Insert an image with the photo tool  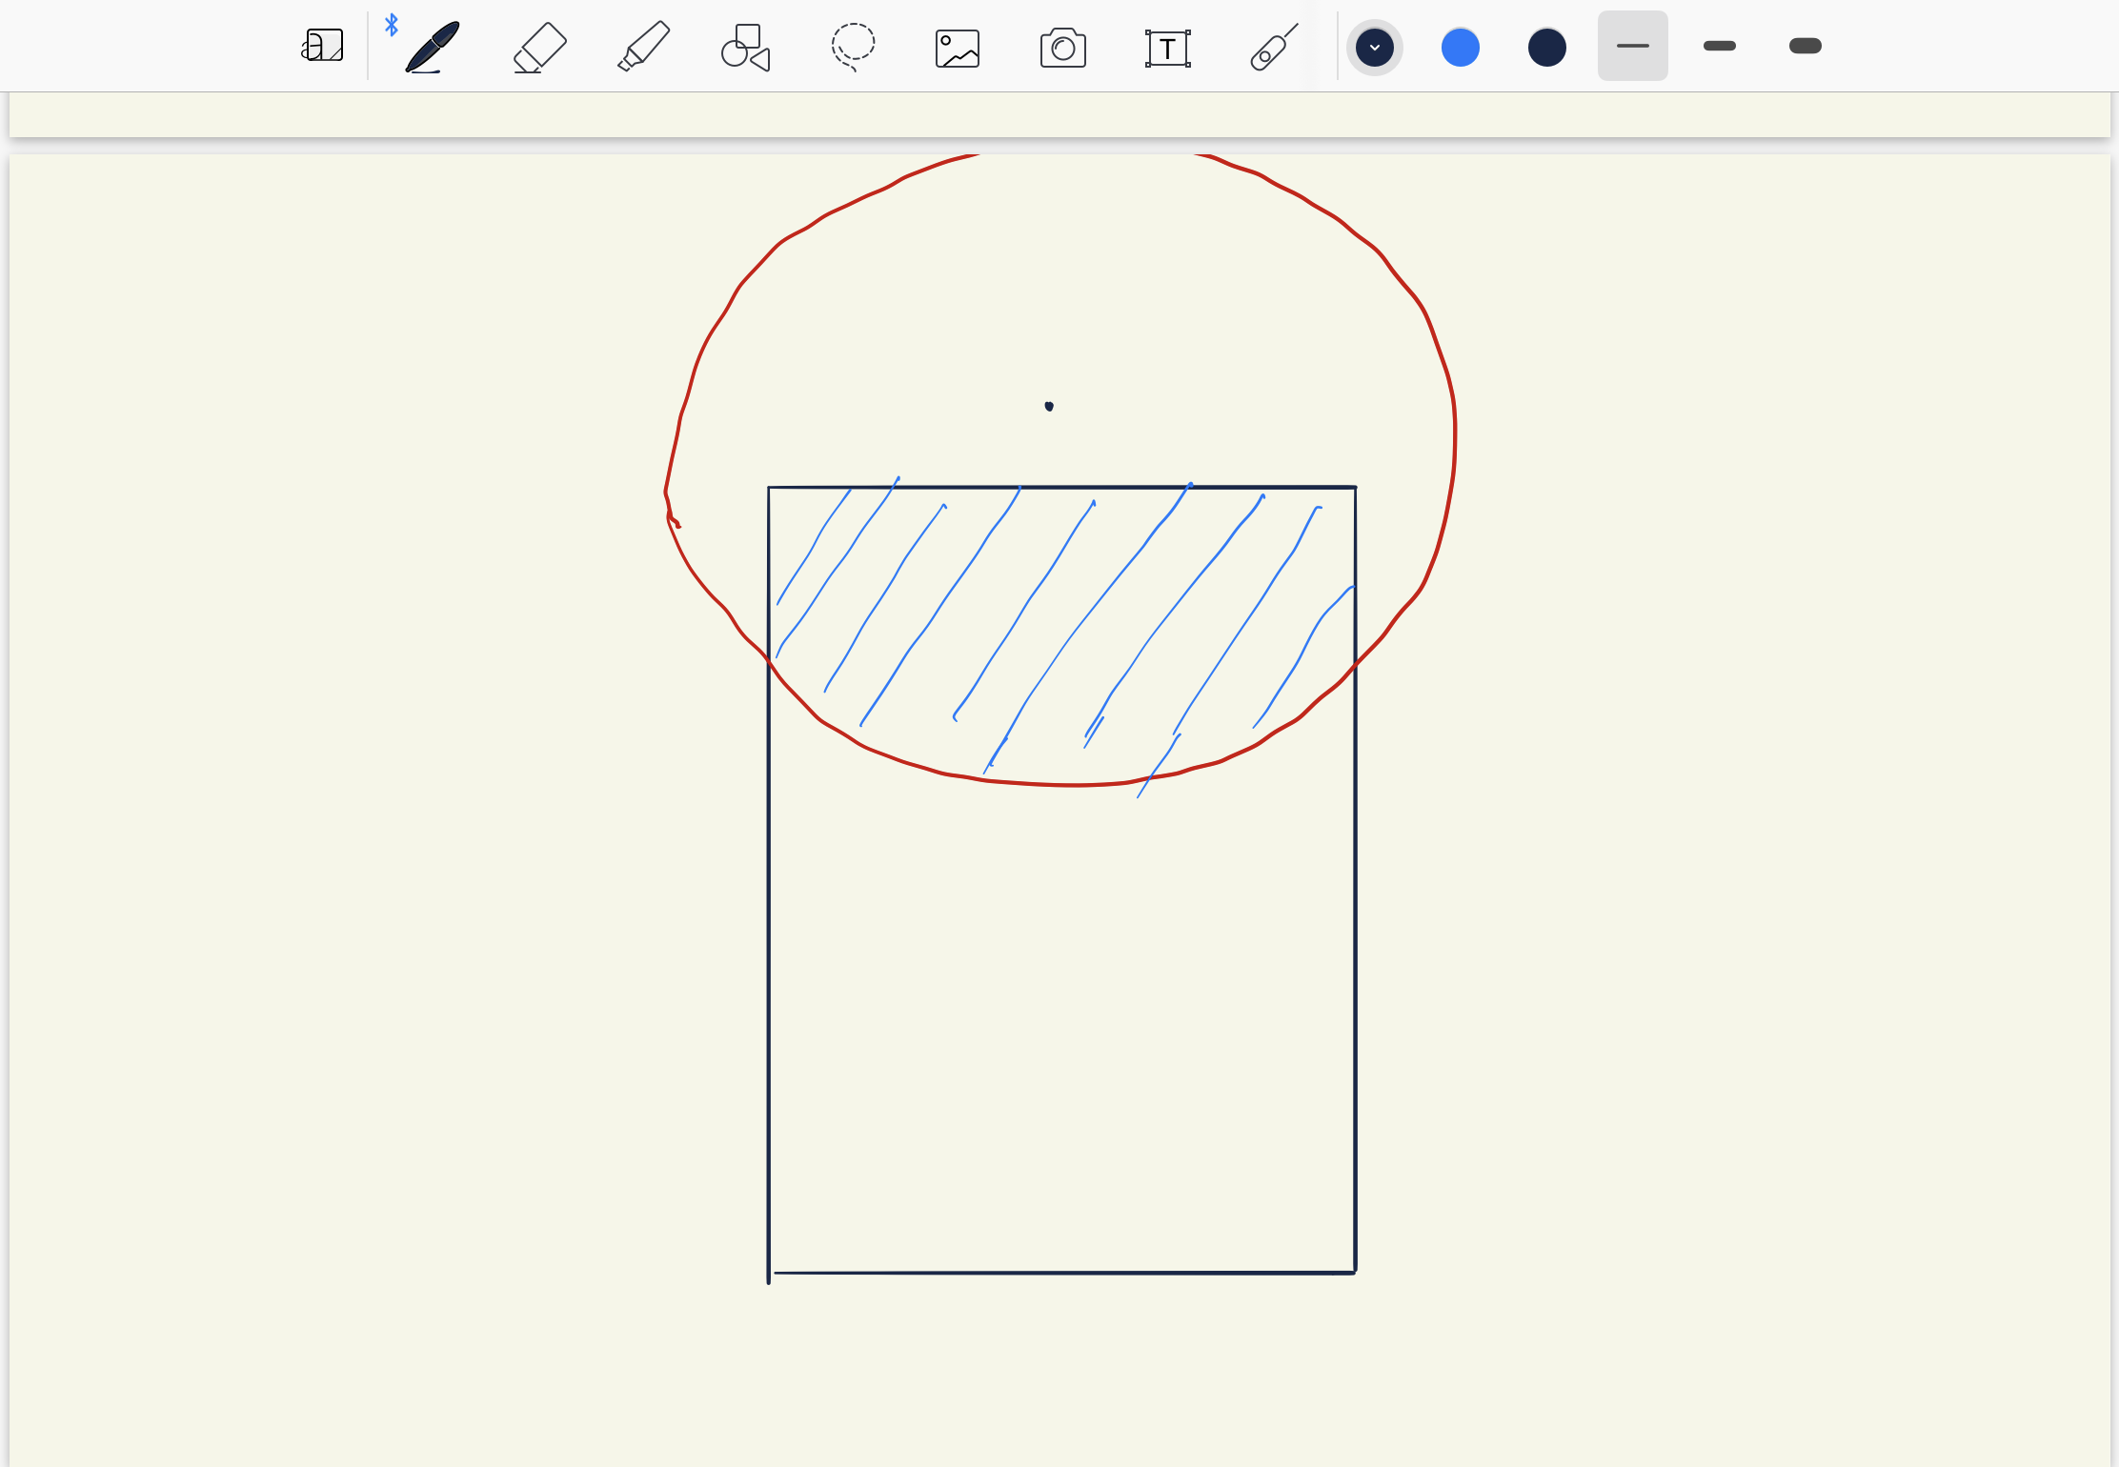coord(956,45)
